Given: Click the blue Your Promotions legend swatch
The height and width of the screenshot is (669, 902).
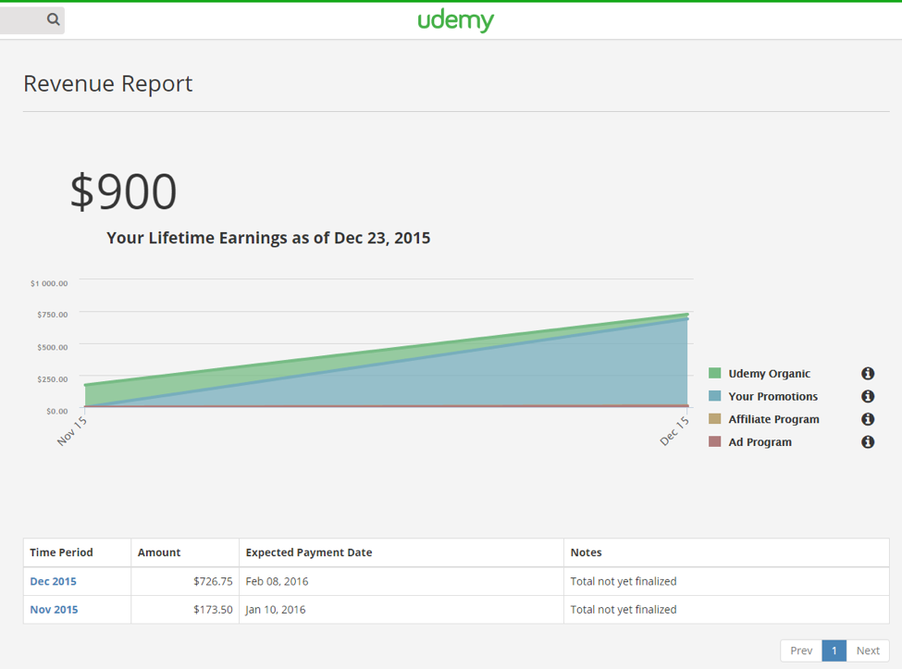Looking at the screenshot, I should coord(714,396).
